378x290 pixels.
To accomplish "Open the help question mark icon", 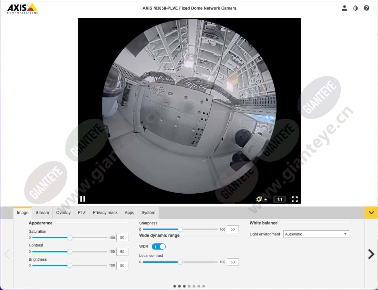I will (366, 8).
